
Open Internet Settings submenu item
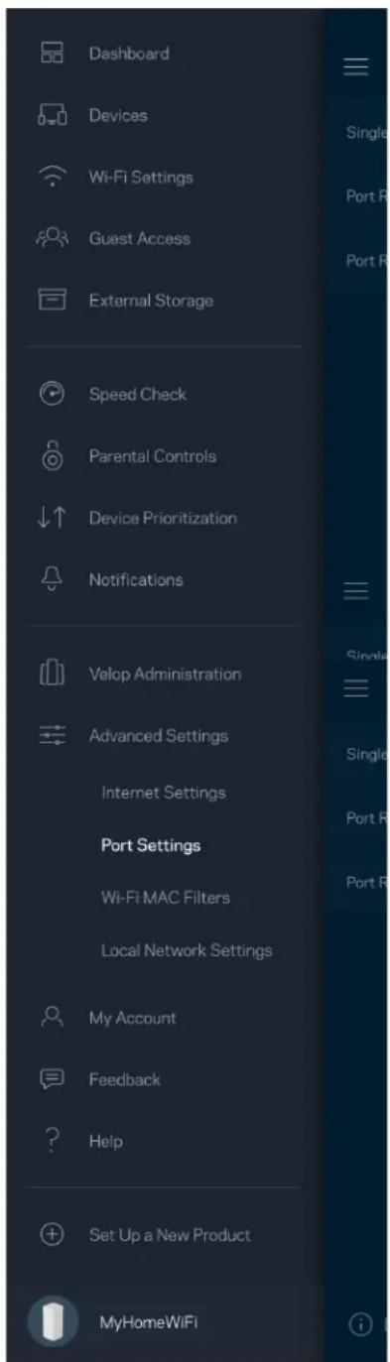(x=164, y=793)
